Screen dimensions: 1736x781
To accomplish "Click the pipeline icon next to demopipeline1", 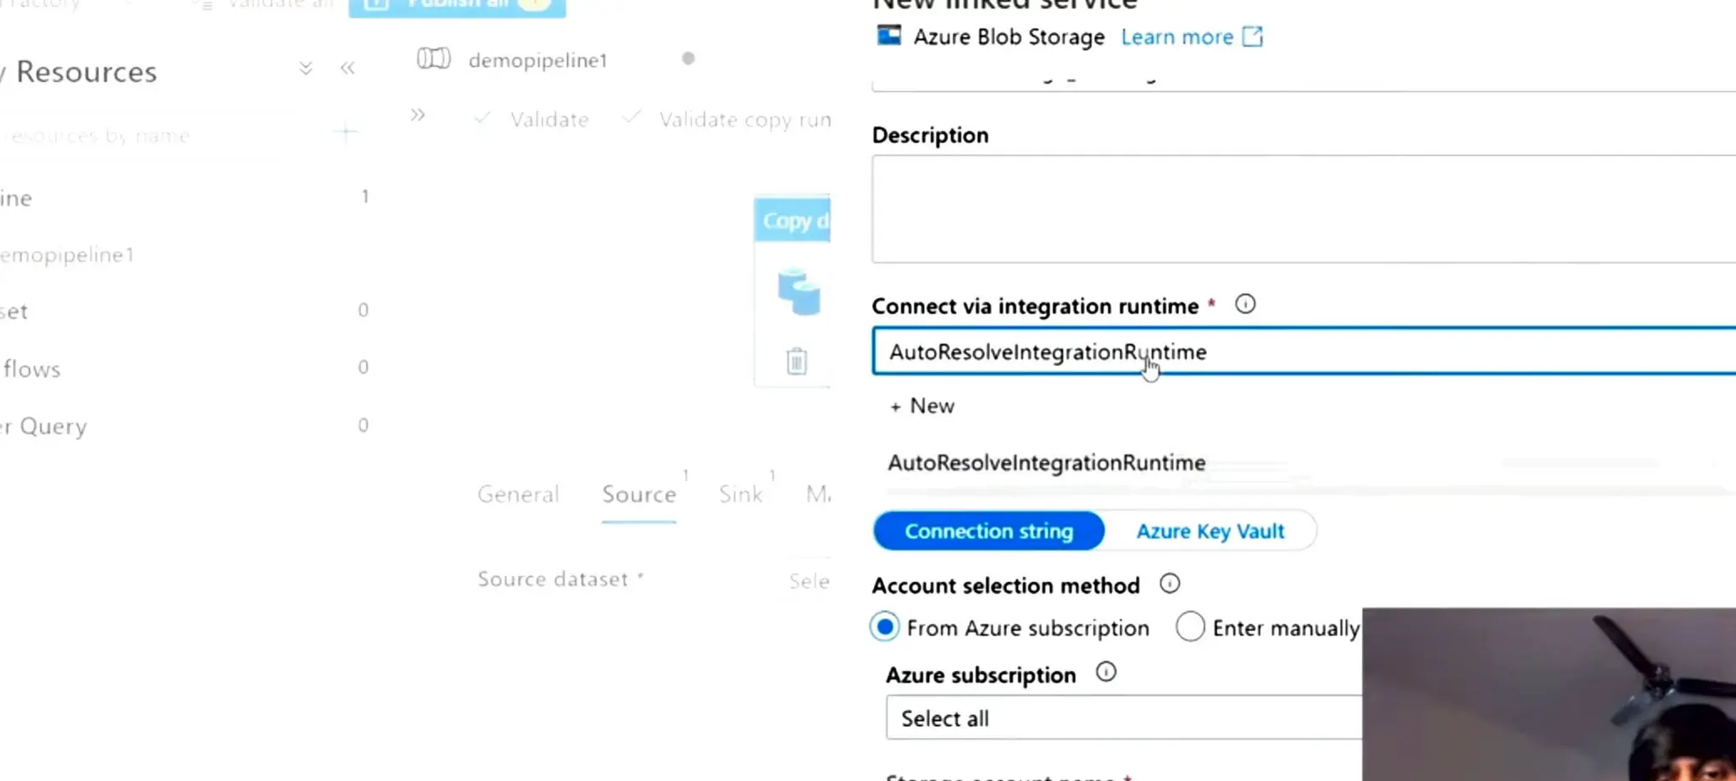I will click(433, 59).
